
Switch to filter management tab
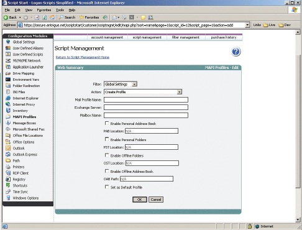tap(186, 37)
